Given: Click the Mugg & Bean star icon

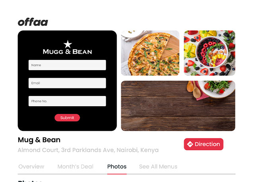Looking at the screenshot, I should pos(68,44).
